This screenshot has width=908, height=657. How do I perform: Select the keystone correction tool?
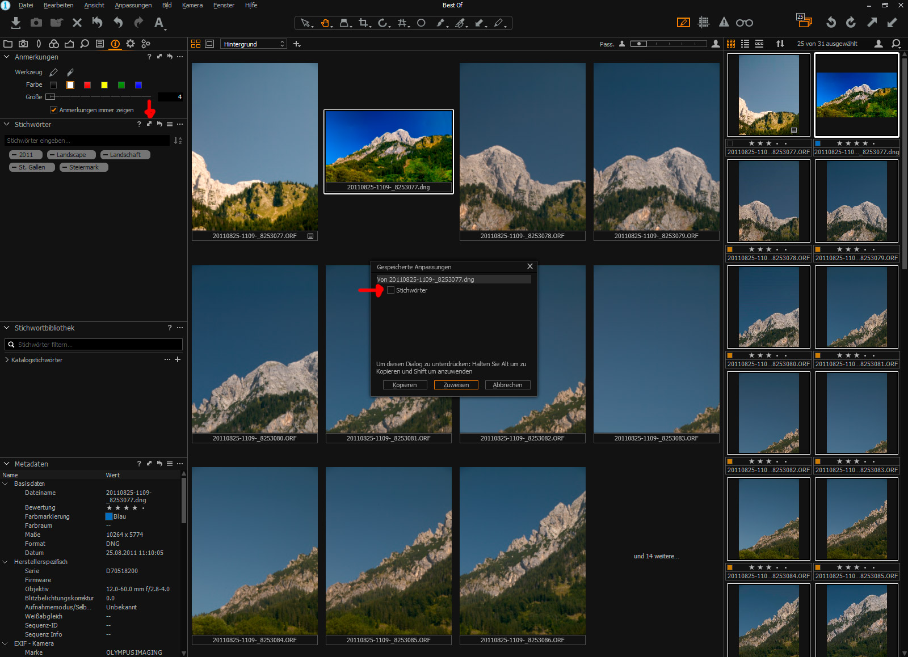point(345,23)
